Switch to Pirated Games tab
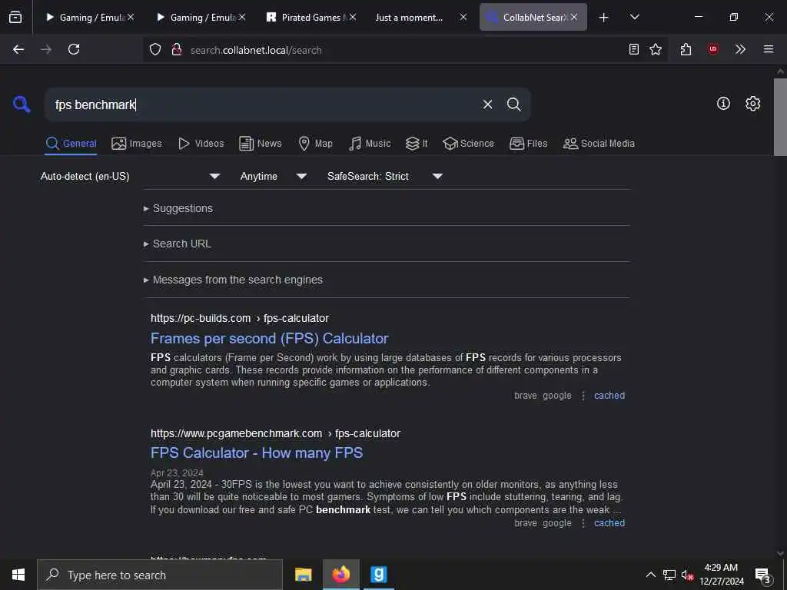The height and width of the screenshot is (590, 787). [310, 17]
